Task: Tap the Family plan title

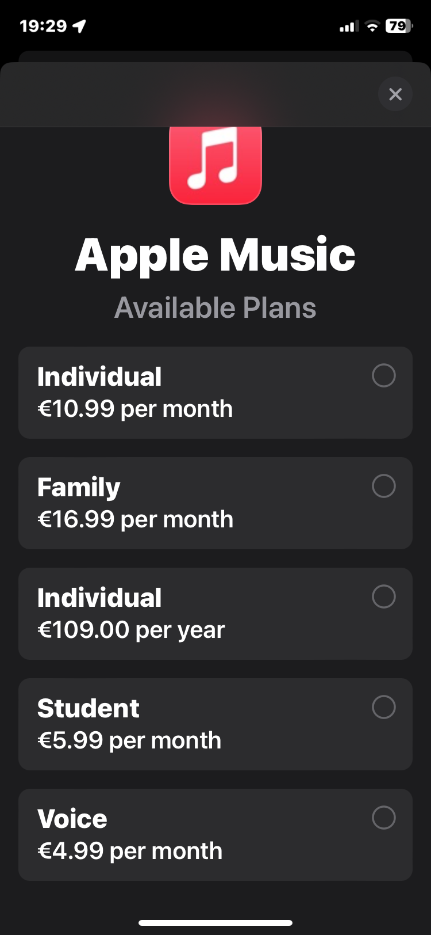Action: pyautogui.click(x=79, y=487)
